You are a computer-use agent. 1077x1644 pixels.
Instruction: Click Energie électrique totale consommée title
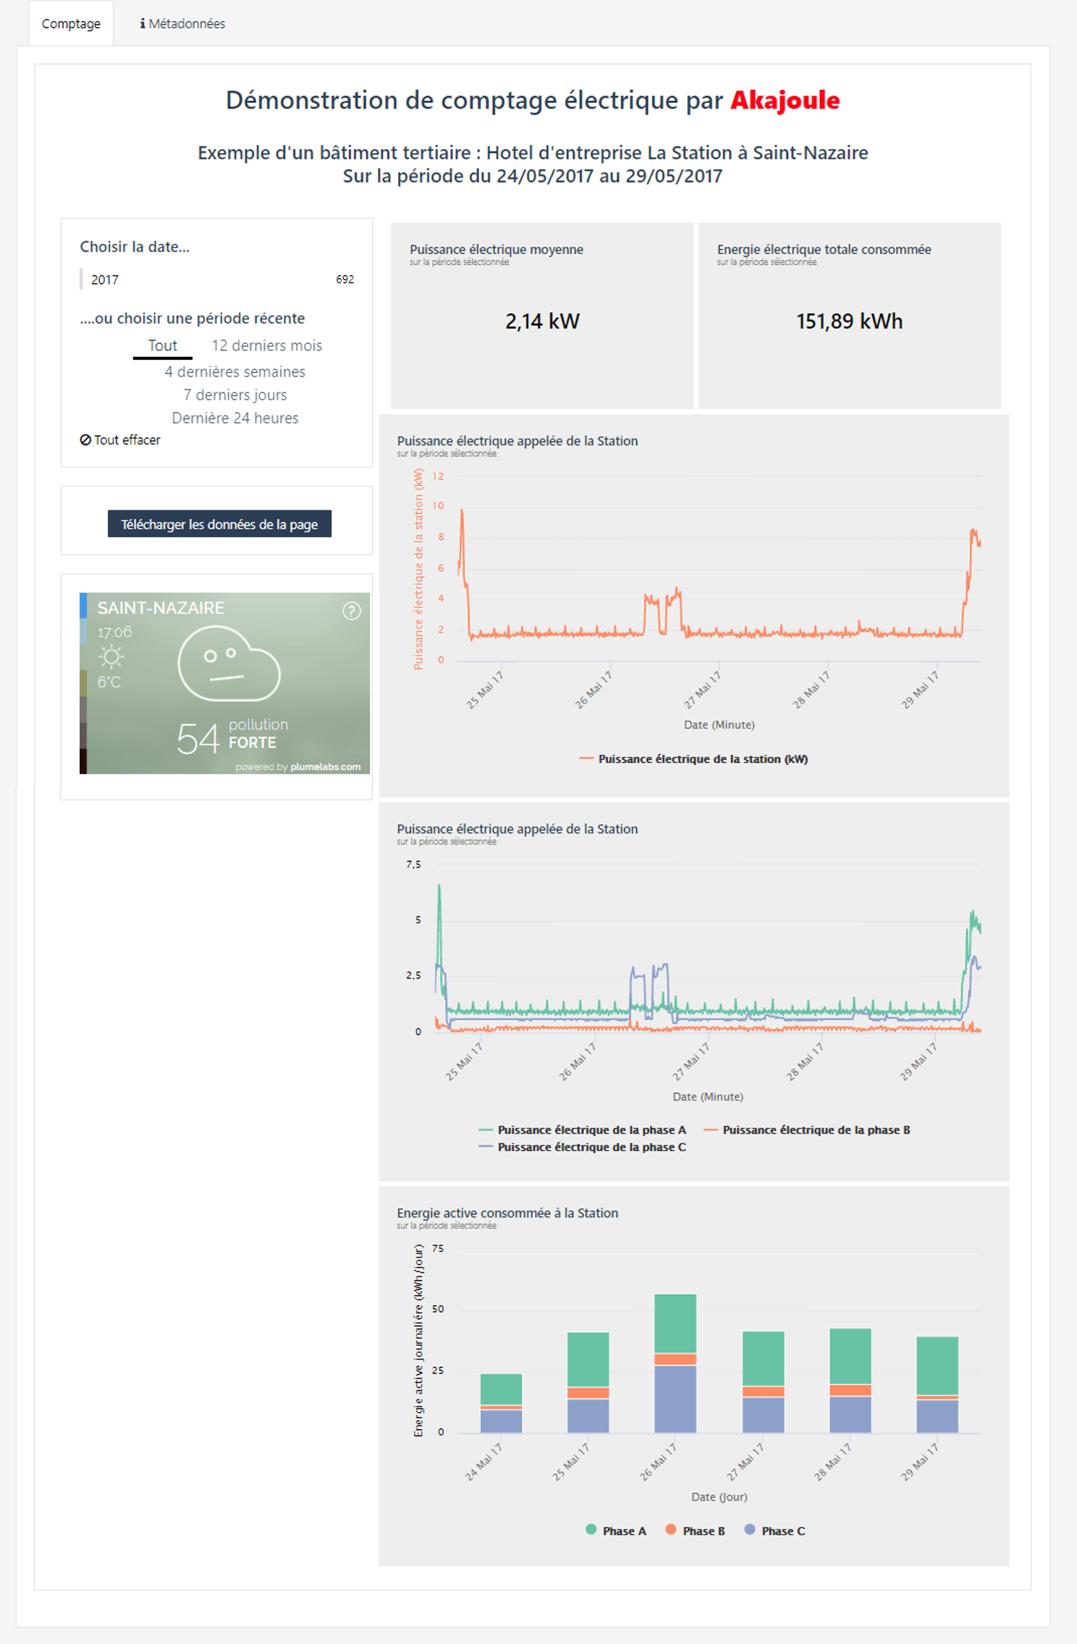point(824,250)
